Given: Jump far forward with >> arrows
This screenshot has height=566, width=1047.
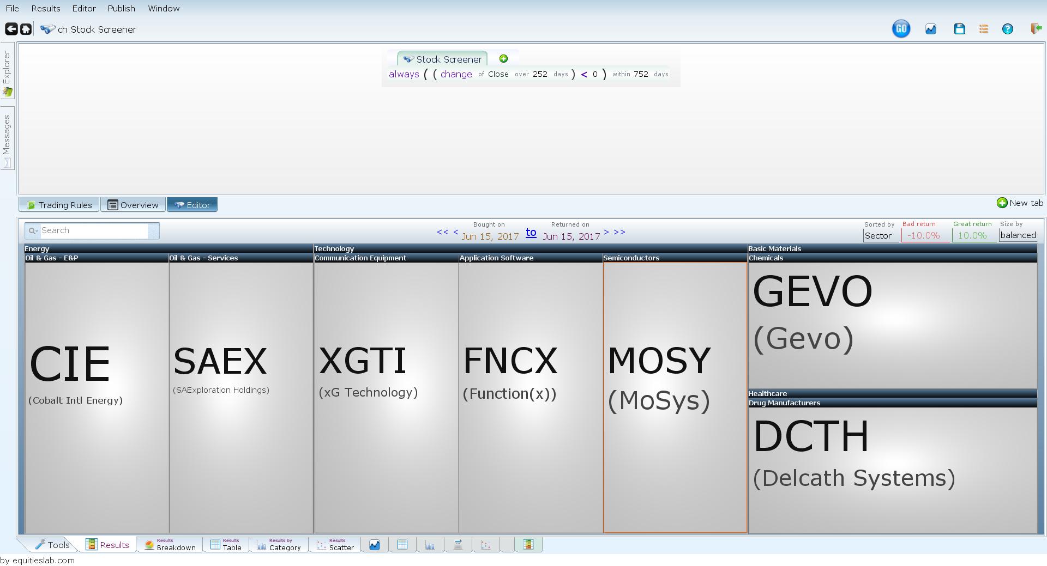Looking at the screenshot, I should 619,232.
